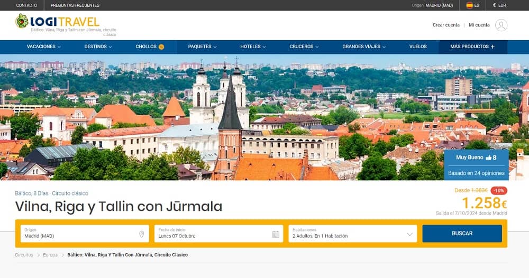Screen dimensions: 529x278
Task: Open the Contacto link
Action: tap(26, 5)
